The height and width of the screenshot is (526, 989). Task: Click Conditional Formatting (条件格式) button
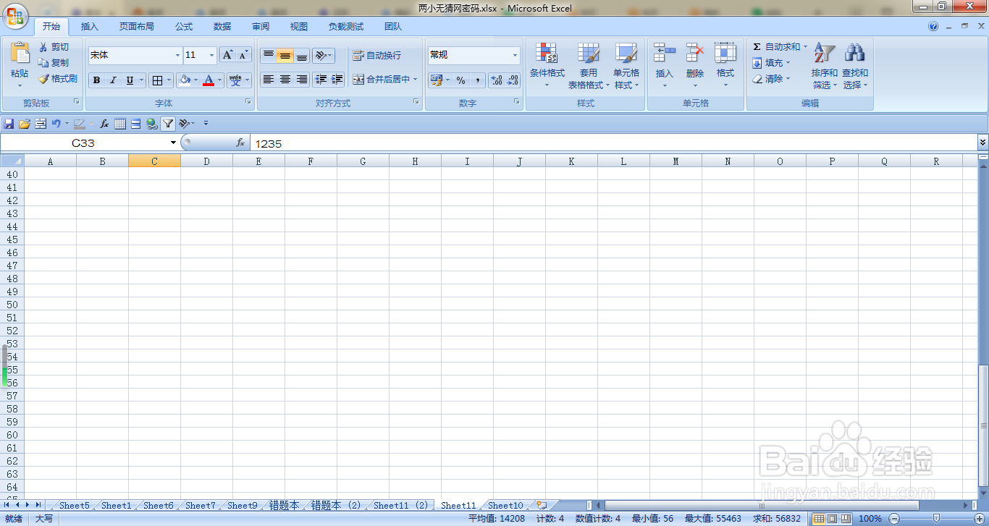(x=547, y=65)
